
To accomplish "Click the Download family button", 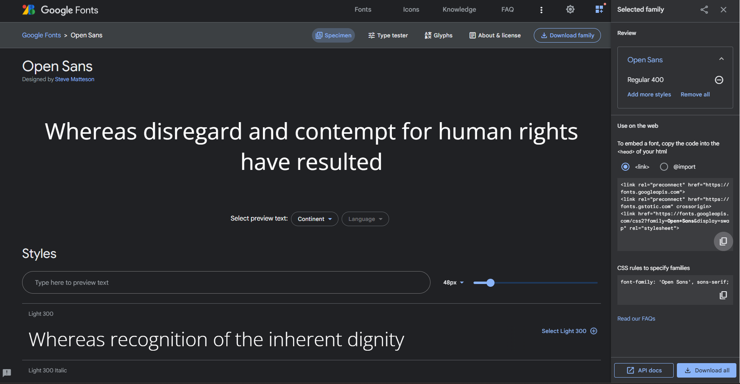I will [567, 35].
